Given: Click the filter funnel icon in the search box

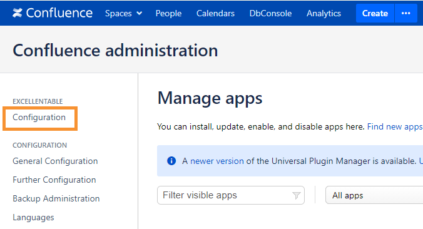Looking at the screenshot, I should click(x=296, y=195).
